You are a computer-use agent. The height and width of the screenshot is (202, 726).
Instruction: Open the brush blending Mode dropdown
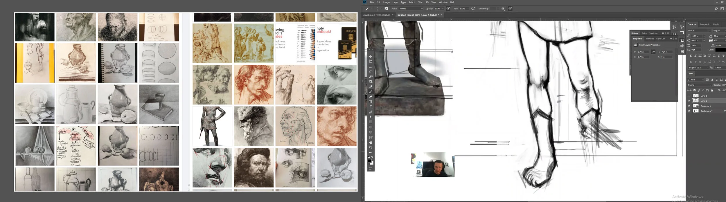click(x=411, y=9)
